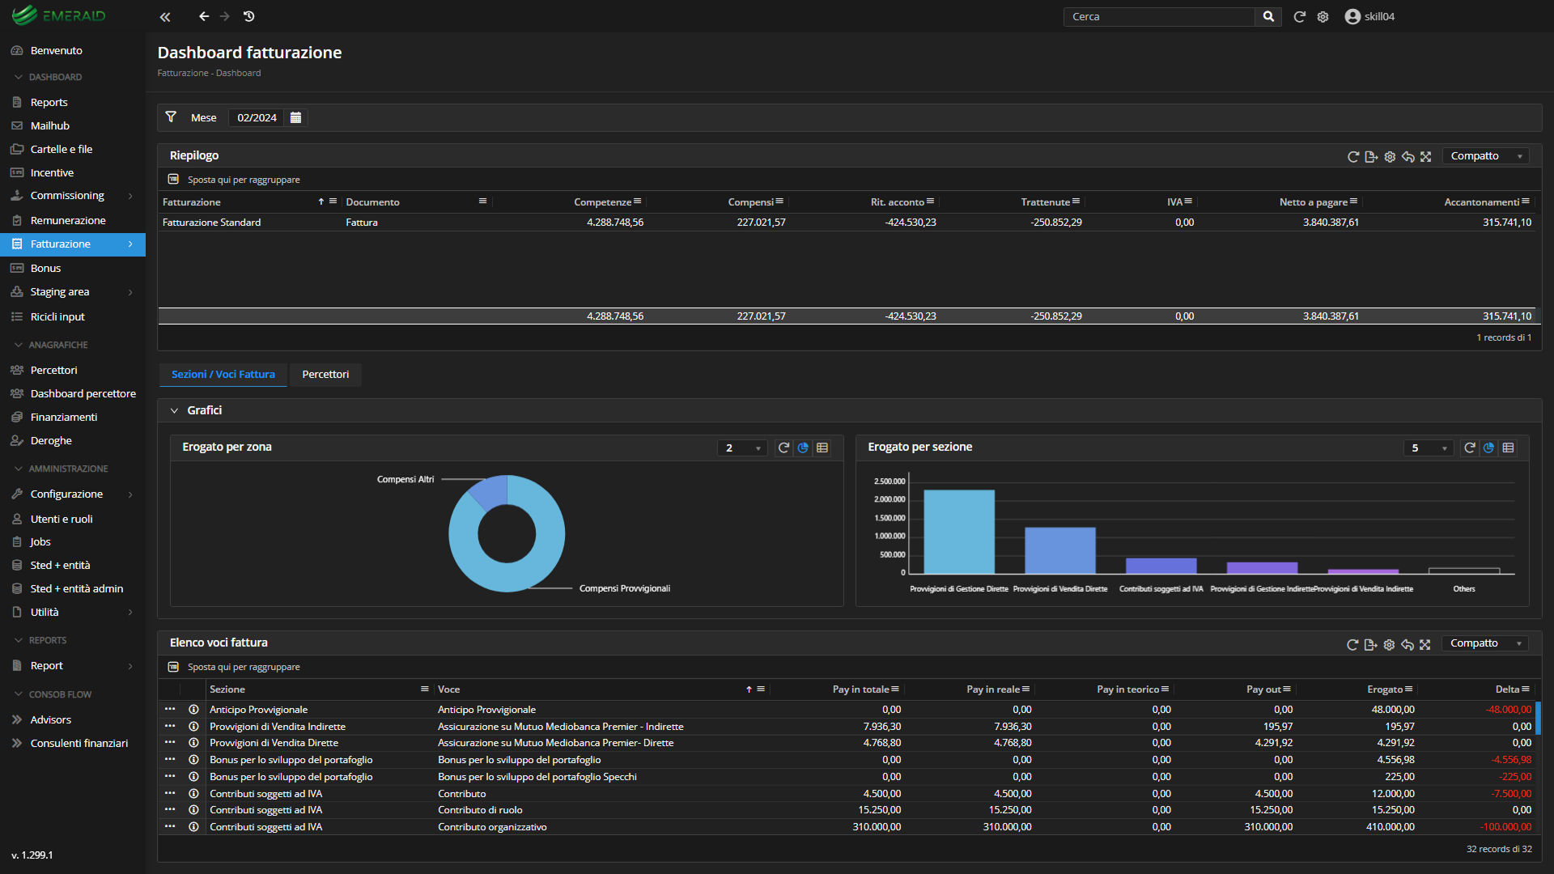This screenshot has width=1554, height=874.
Task: Collapse the Grafici section
Action: tap(174, 410)
